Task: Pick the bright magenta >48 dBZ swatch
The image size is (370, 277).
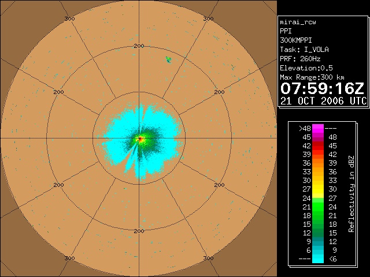Action: pos(318,129)
